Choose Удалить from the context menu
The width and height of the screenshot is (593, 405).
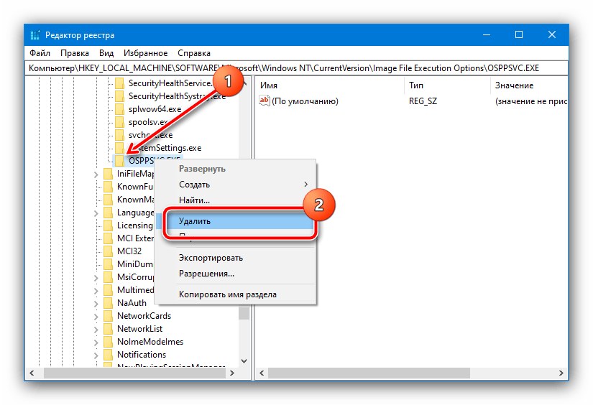(x=195, y=221)
